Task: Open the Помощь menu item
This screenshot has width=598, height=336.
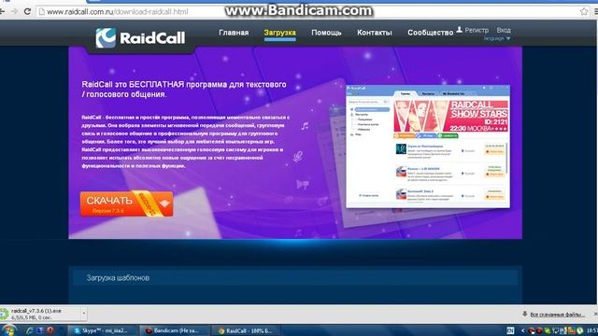Action: 326,33
